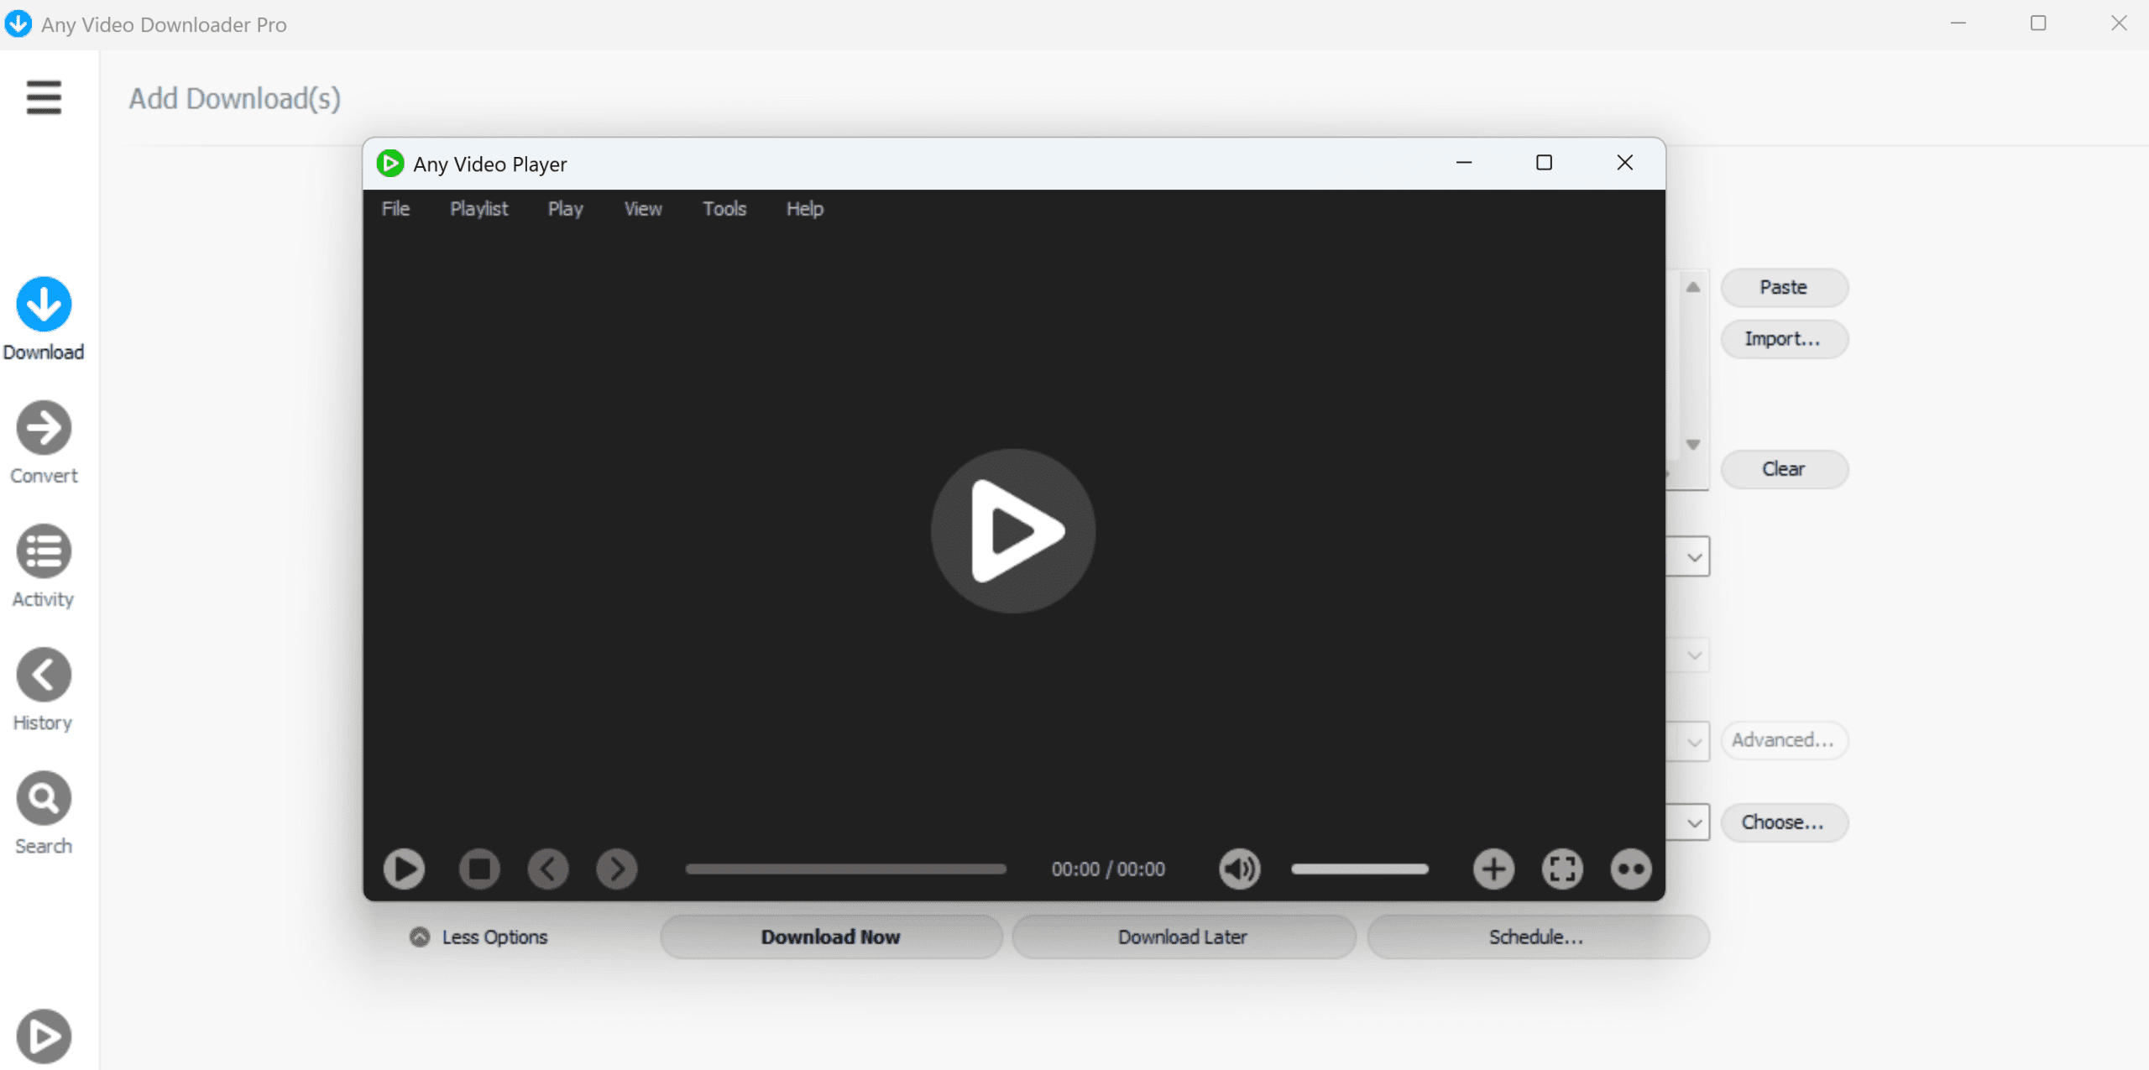Expand the dropdown next to the Choose... button
The image size is (2149, 1070).
pos(1695,823)
